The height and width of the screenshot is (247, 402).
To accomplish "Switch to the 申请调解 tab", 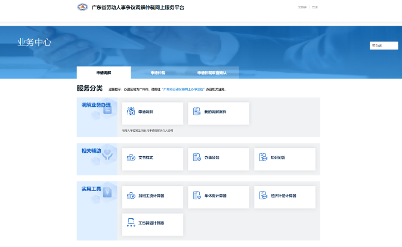I will tap(104, 73).
